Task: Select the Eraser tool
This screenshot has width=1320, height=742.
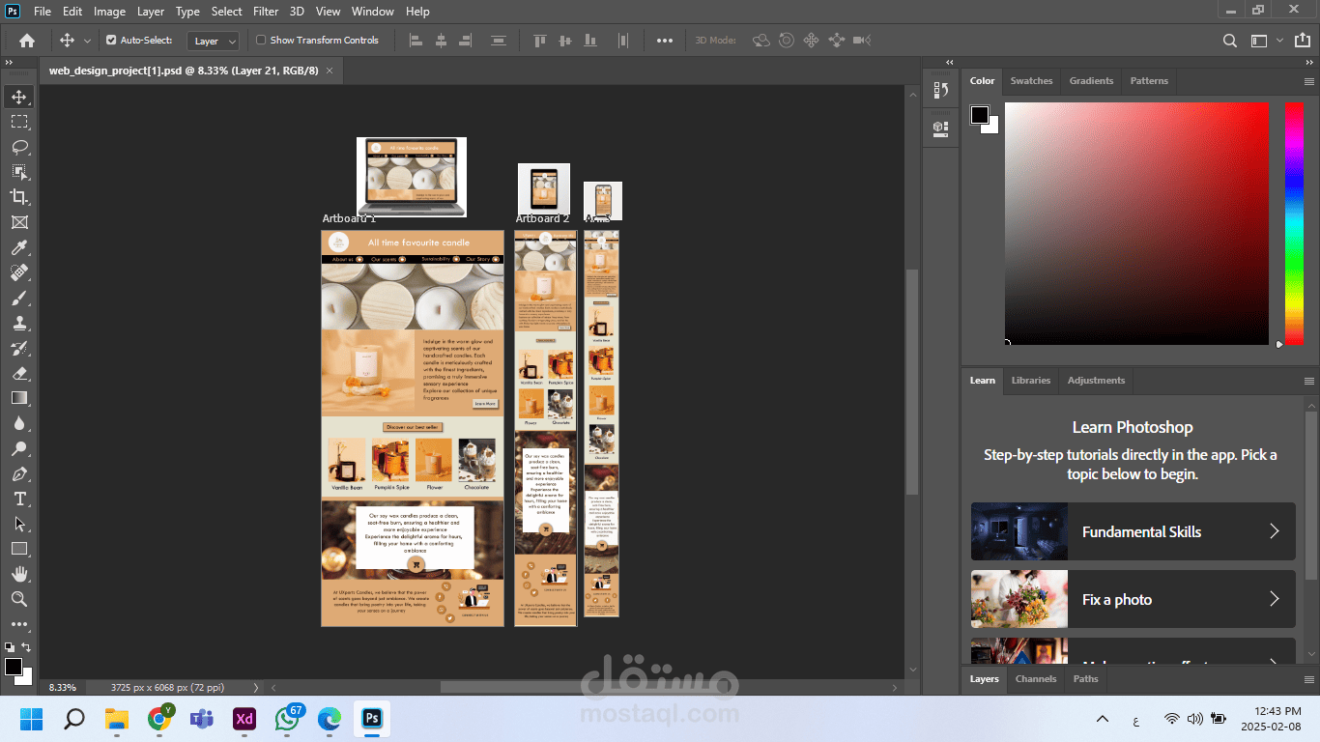Action: (19, 373)
